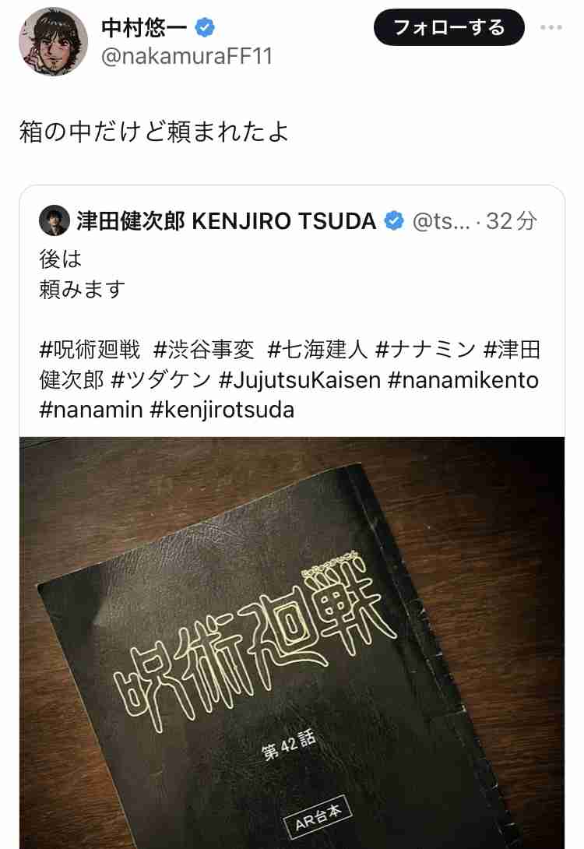
Task: Open the @nakamuraFF11 handle
Action: point(188,56)
